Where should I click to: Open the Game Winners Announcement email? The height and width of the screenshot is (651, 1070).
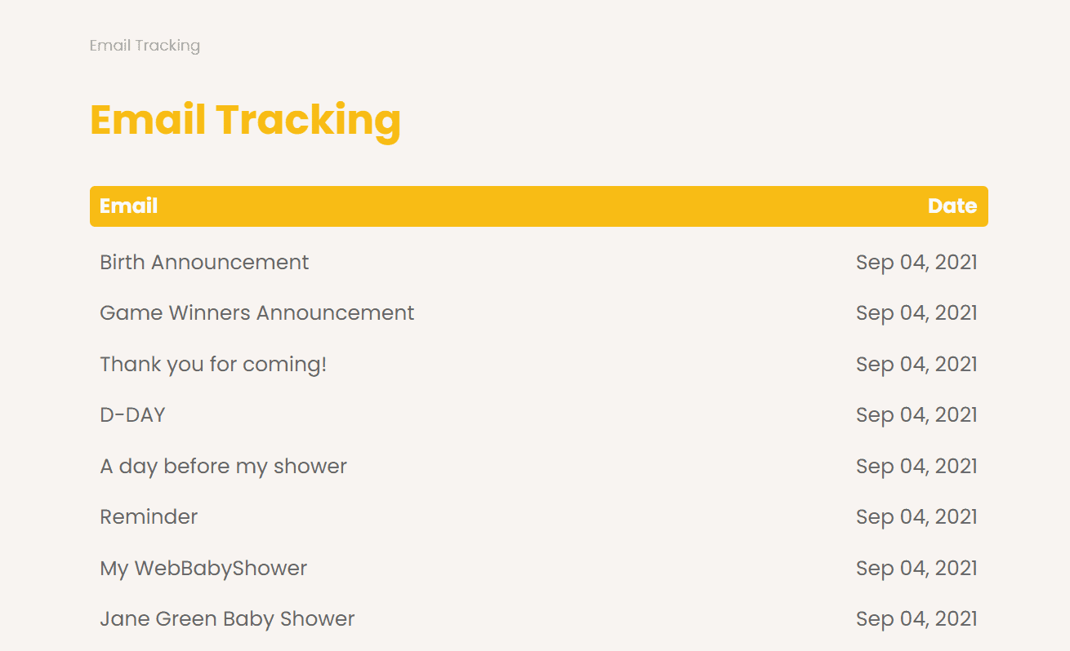257,312
